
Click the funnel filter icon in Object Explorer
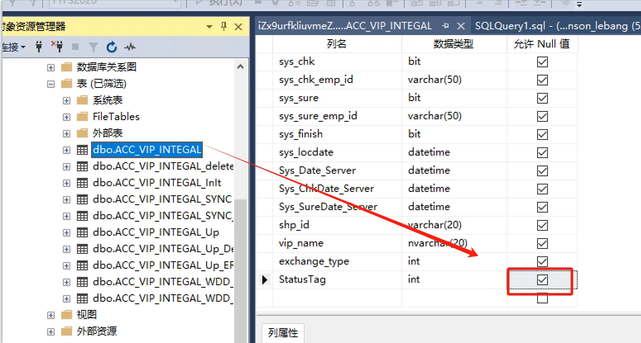94,47
